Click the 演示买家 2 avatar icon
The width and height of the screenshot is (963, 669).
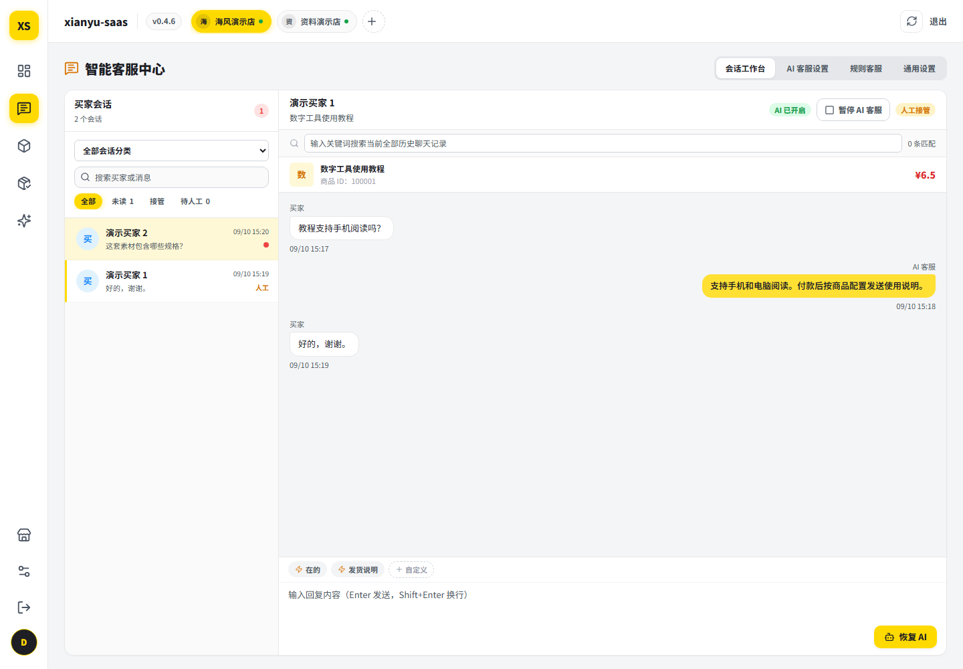tap(88, 239)
